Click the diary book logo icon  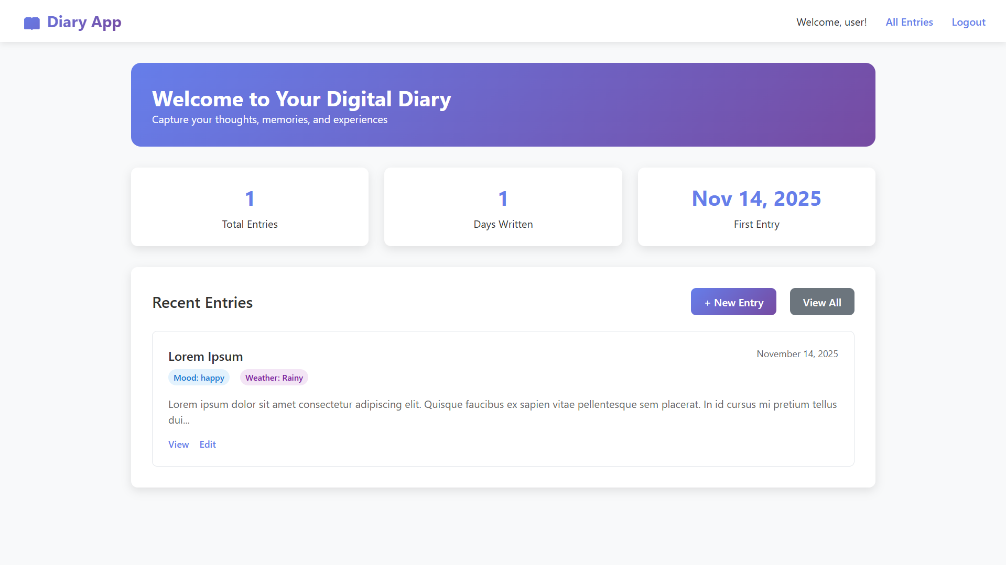[x=32, y=23]
